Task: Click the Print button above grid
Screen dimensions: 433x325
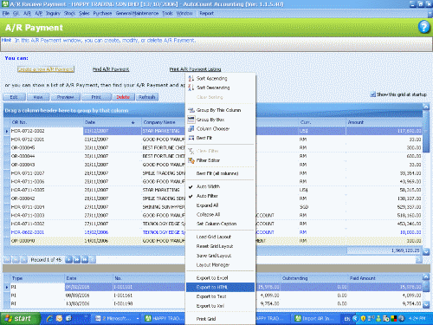Action: tap(96, 97)
